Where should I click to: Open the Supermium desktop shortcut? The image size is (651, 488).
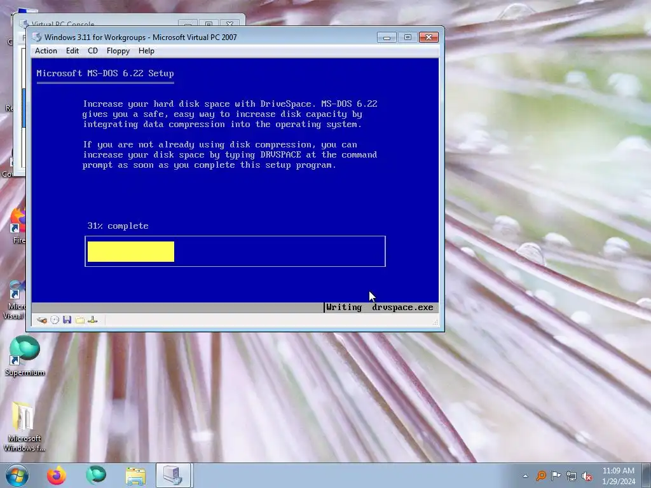tap(25, 356)
